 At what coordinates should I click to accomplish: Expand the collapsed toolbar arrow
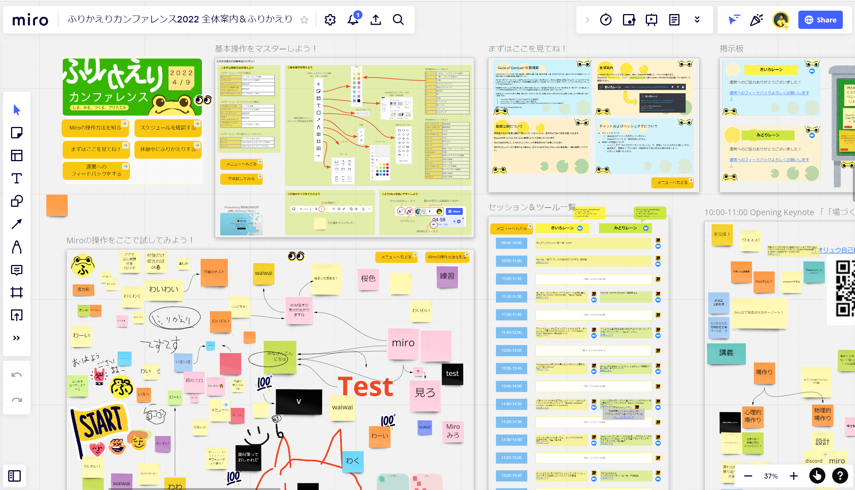click(587, 20)
